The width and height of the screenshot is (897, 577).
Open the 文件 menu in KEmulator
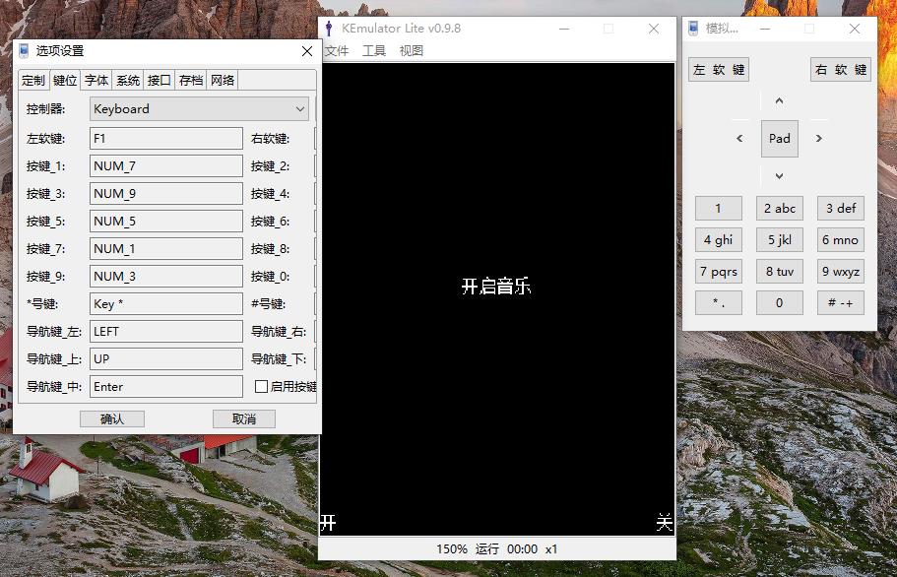click(337, 51)
